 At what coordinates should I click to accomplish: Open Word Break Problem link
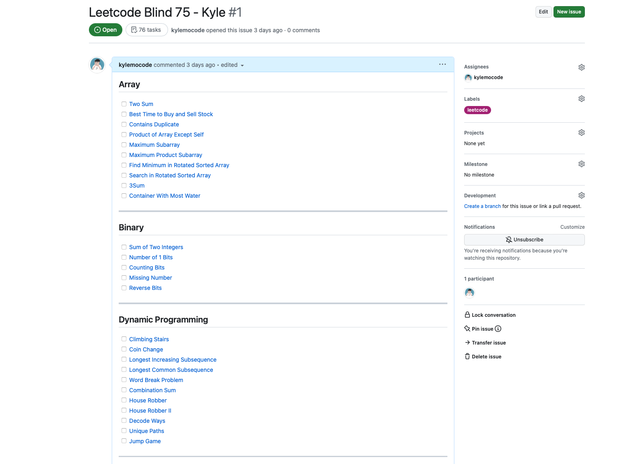point(156,380)
